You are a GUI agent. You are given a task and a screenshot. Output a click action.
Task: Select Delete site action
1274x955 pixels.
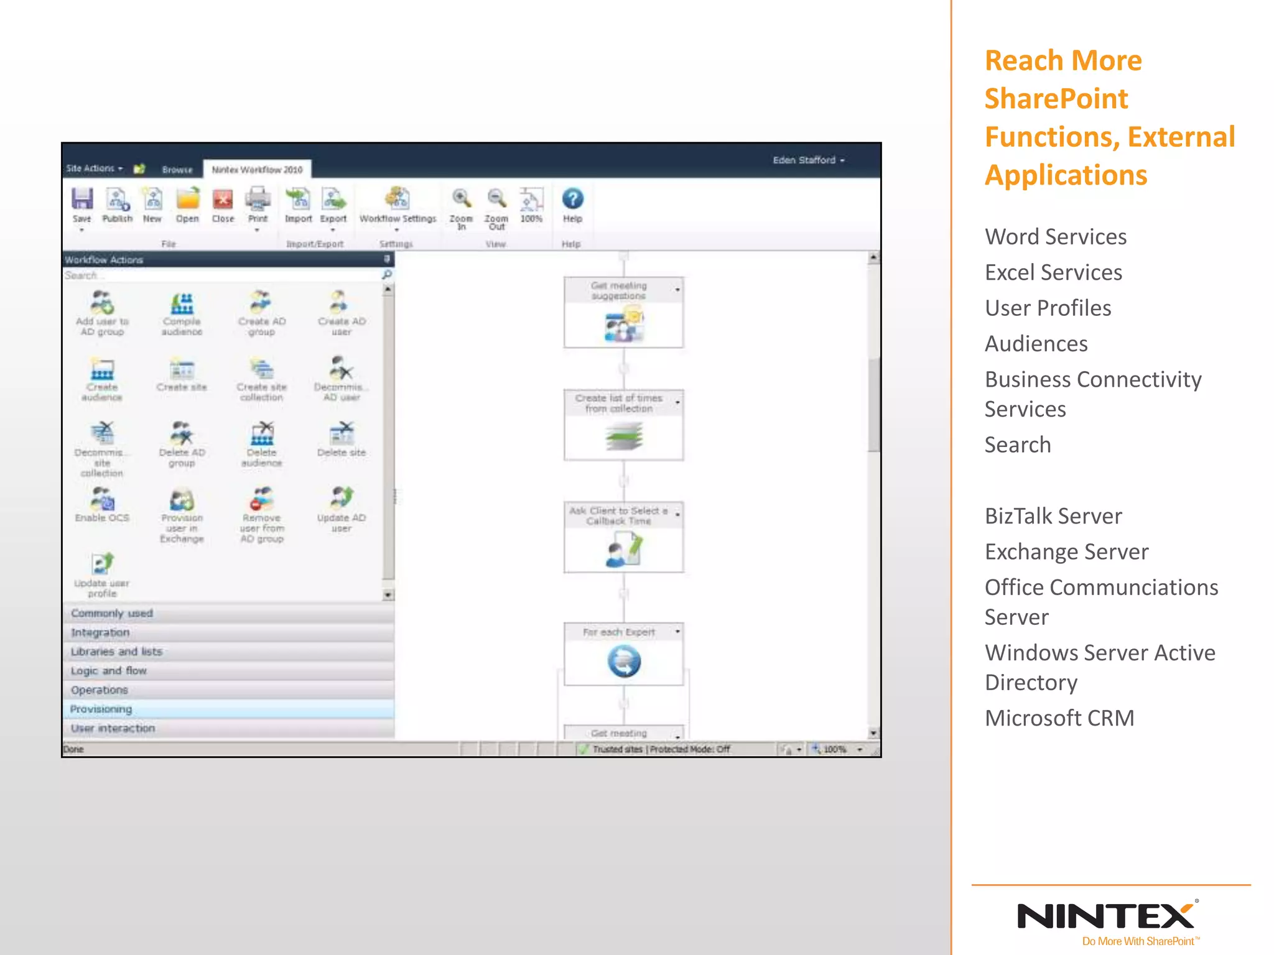pos(342,439)
